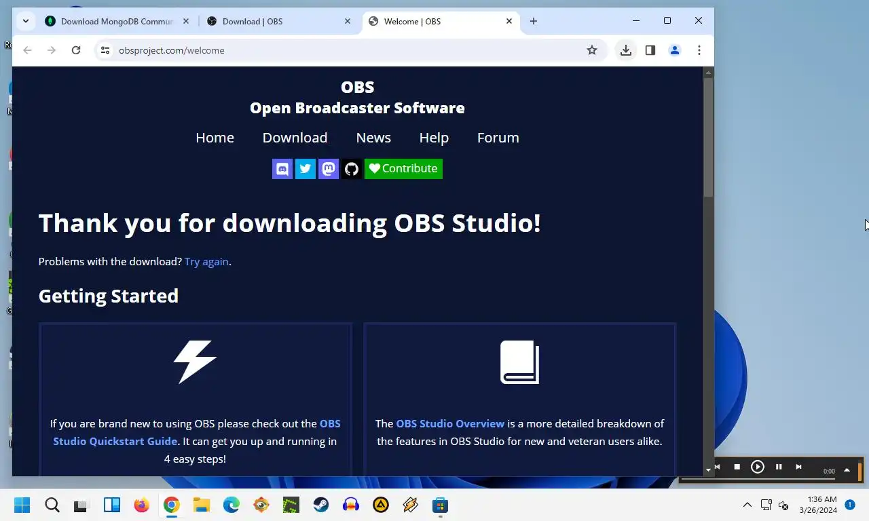Launch Firefox from the taskbar
Image resolution: width=869 pixels, height=521 pixels.
(141, 505)
